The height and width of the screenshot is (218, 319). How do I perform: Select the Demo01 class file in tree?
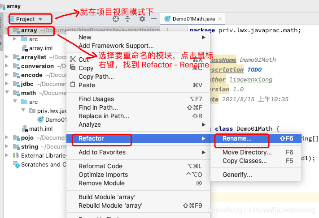pos(52,120)
